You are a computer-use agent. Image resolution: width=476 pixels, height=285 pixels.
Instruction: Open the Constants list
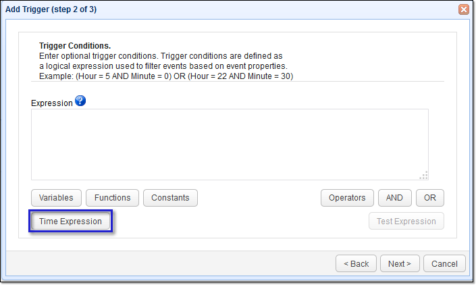click(170, 198)
